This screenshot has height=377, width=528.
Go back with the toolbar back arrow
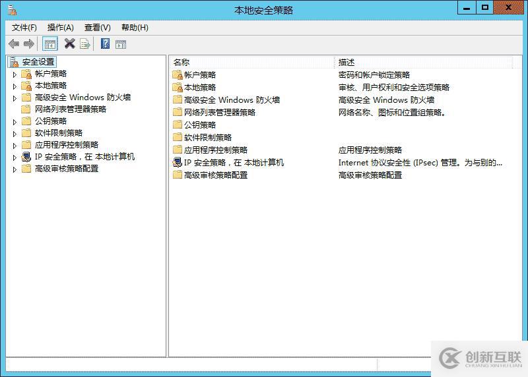14,43
